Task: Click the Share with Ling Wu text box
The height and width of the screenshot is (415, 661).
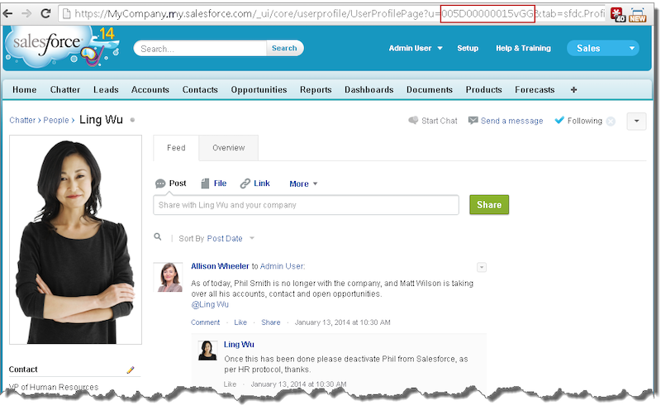Action: 306,205
